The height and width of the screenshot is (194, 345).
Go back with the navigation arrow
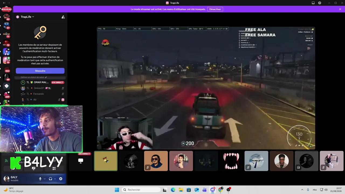pos(4,3)
